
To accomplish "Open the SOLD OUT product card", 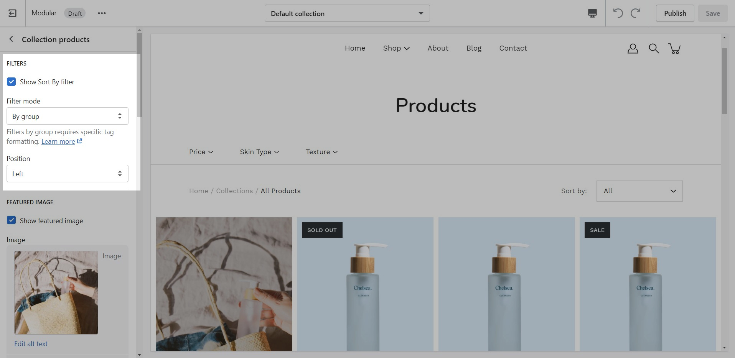I will (365, 284).
